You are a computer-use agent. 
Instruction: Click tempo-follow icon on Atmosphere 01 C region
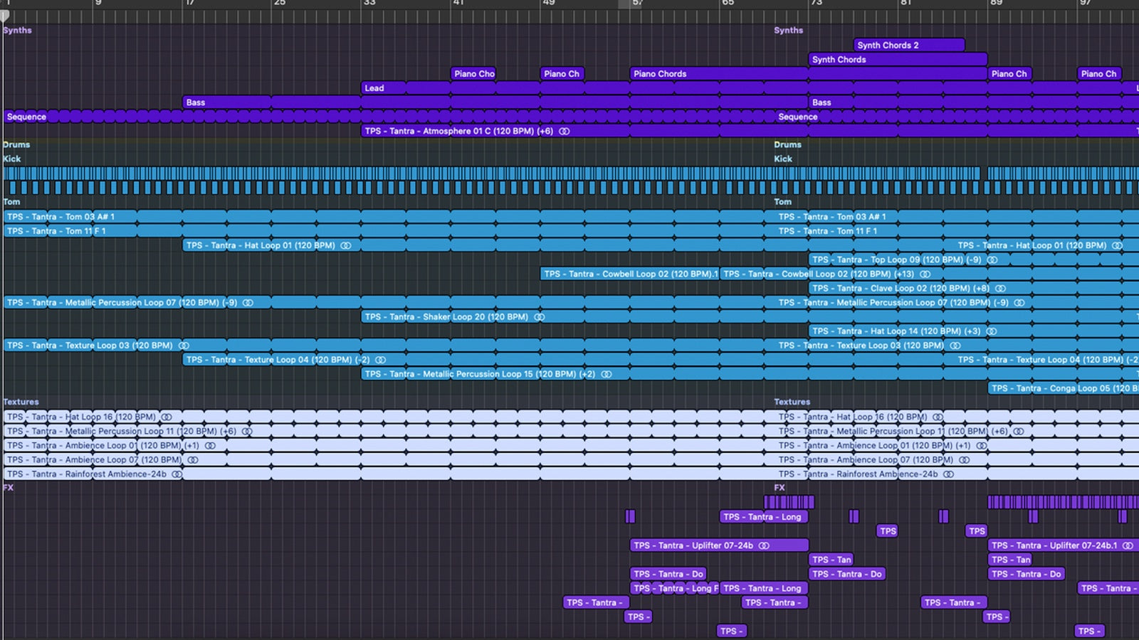pyautogui.click(x=563, y=131)
